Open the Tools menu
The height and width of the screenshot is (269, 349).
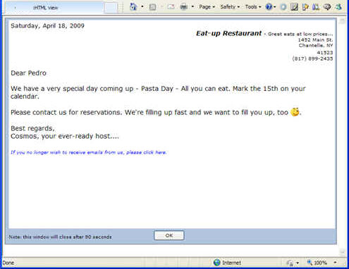point(253,7)
